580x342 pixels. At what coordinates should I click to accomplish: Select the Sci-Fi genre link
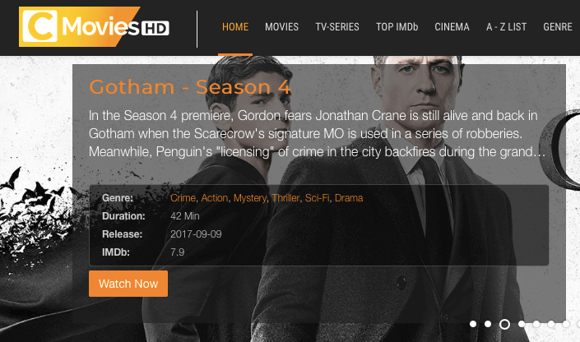(317, 198)
